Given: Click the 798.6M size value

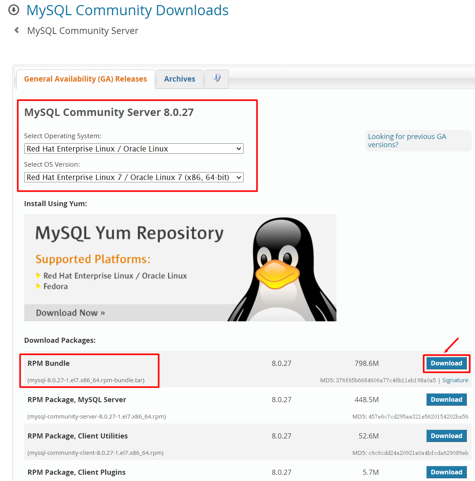Looking at the screenshot, I should pos(366,363).
